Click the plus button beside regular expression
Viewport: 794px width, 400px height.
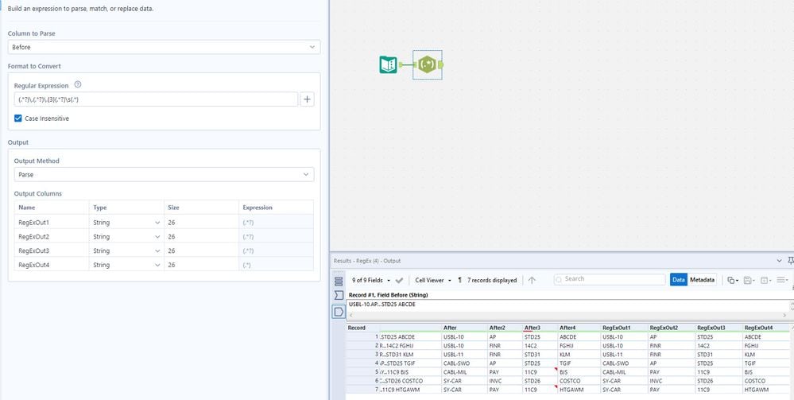pos(307,99)
